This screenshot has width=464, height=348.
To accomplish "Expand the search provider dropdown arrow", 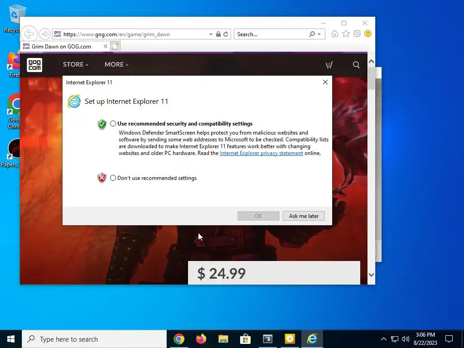I will click(x=319, y=34).
